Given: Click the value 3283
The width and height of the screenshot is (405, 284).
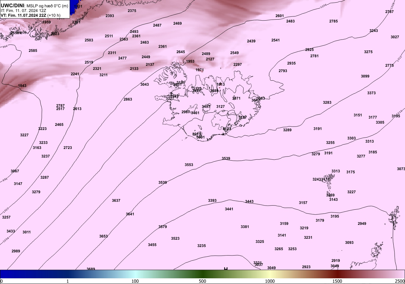Looking at the screenshot, I should click(327, 102).
